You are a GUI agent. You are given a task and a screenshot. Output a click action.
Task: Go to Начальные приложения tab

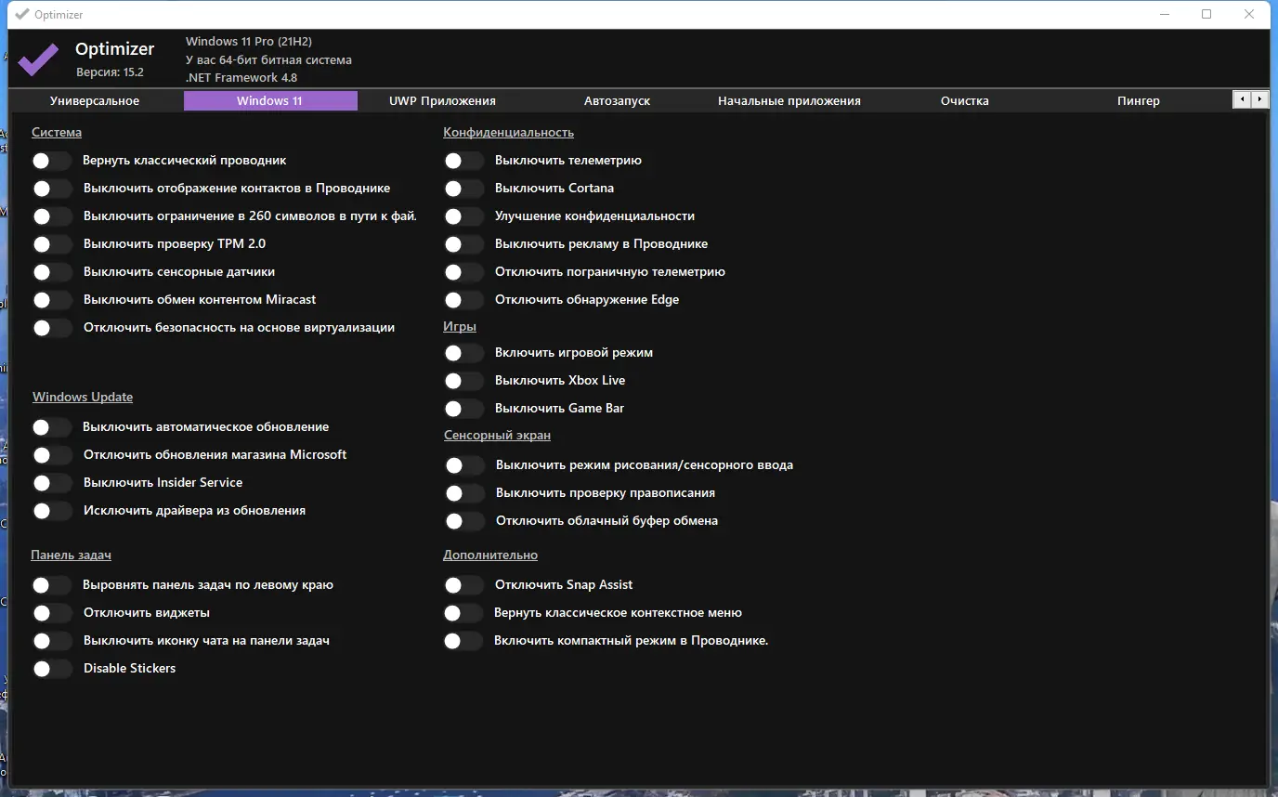(789, 100)
